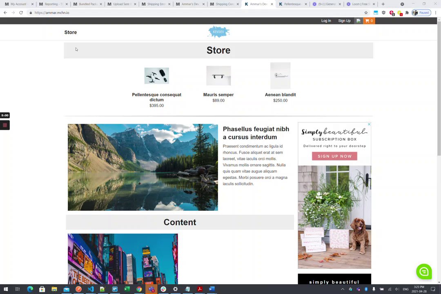
Task: Open the Mauris semper product link
Action: pyautogui.click(x=218, y=95)
